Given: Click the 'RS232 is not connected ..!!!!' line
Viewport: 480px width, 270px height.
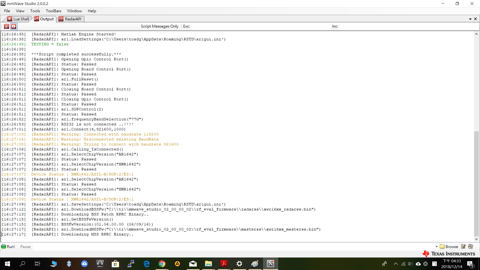Looking at the screenshot, I should [97, 124].
